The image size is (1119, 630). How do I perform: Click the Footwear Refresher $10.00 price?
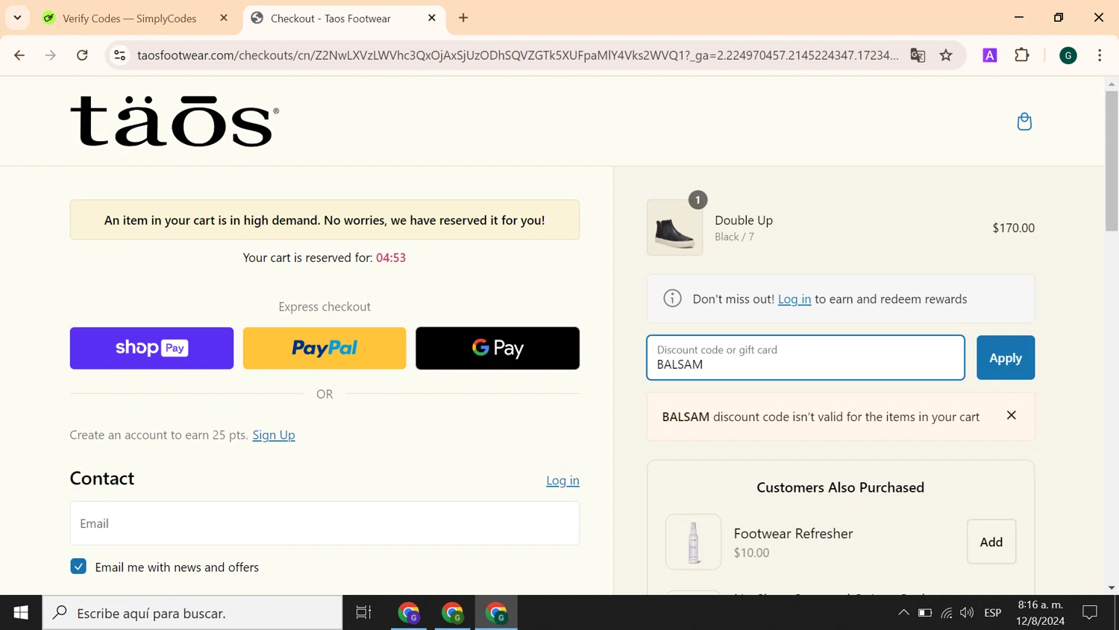751,552
